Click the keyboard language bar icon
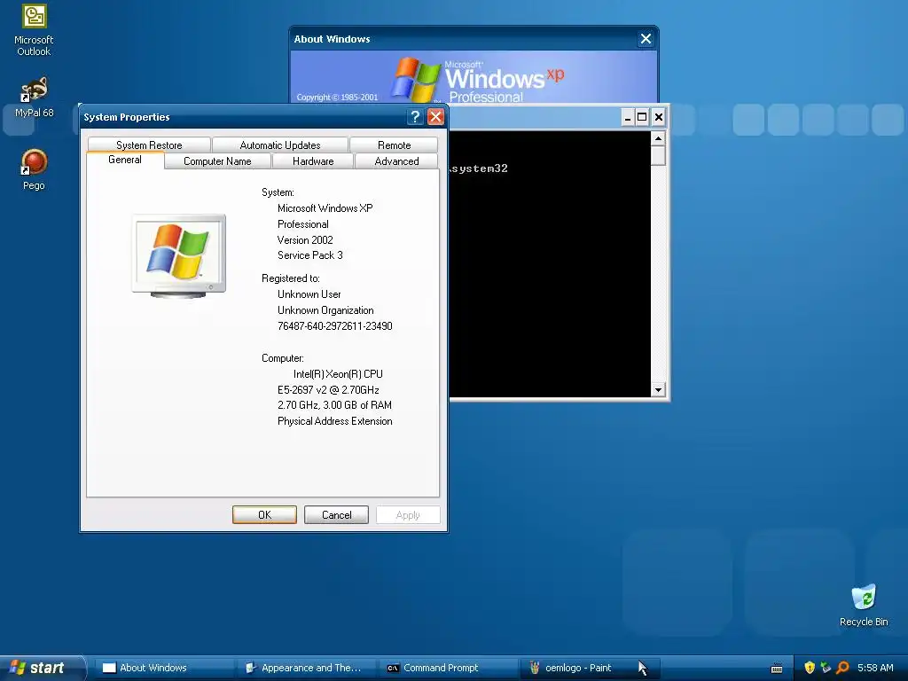Image resolution: width=908 pixels, height=681 pixels. pos(777,669)
